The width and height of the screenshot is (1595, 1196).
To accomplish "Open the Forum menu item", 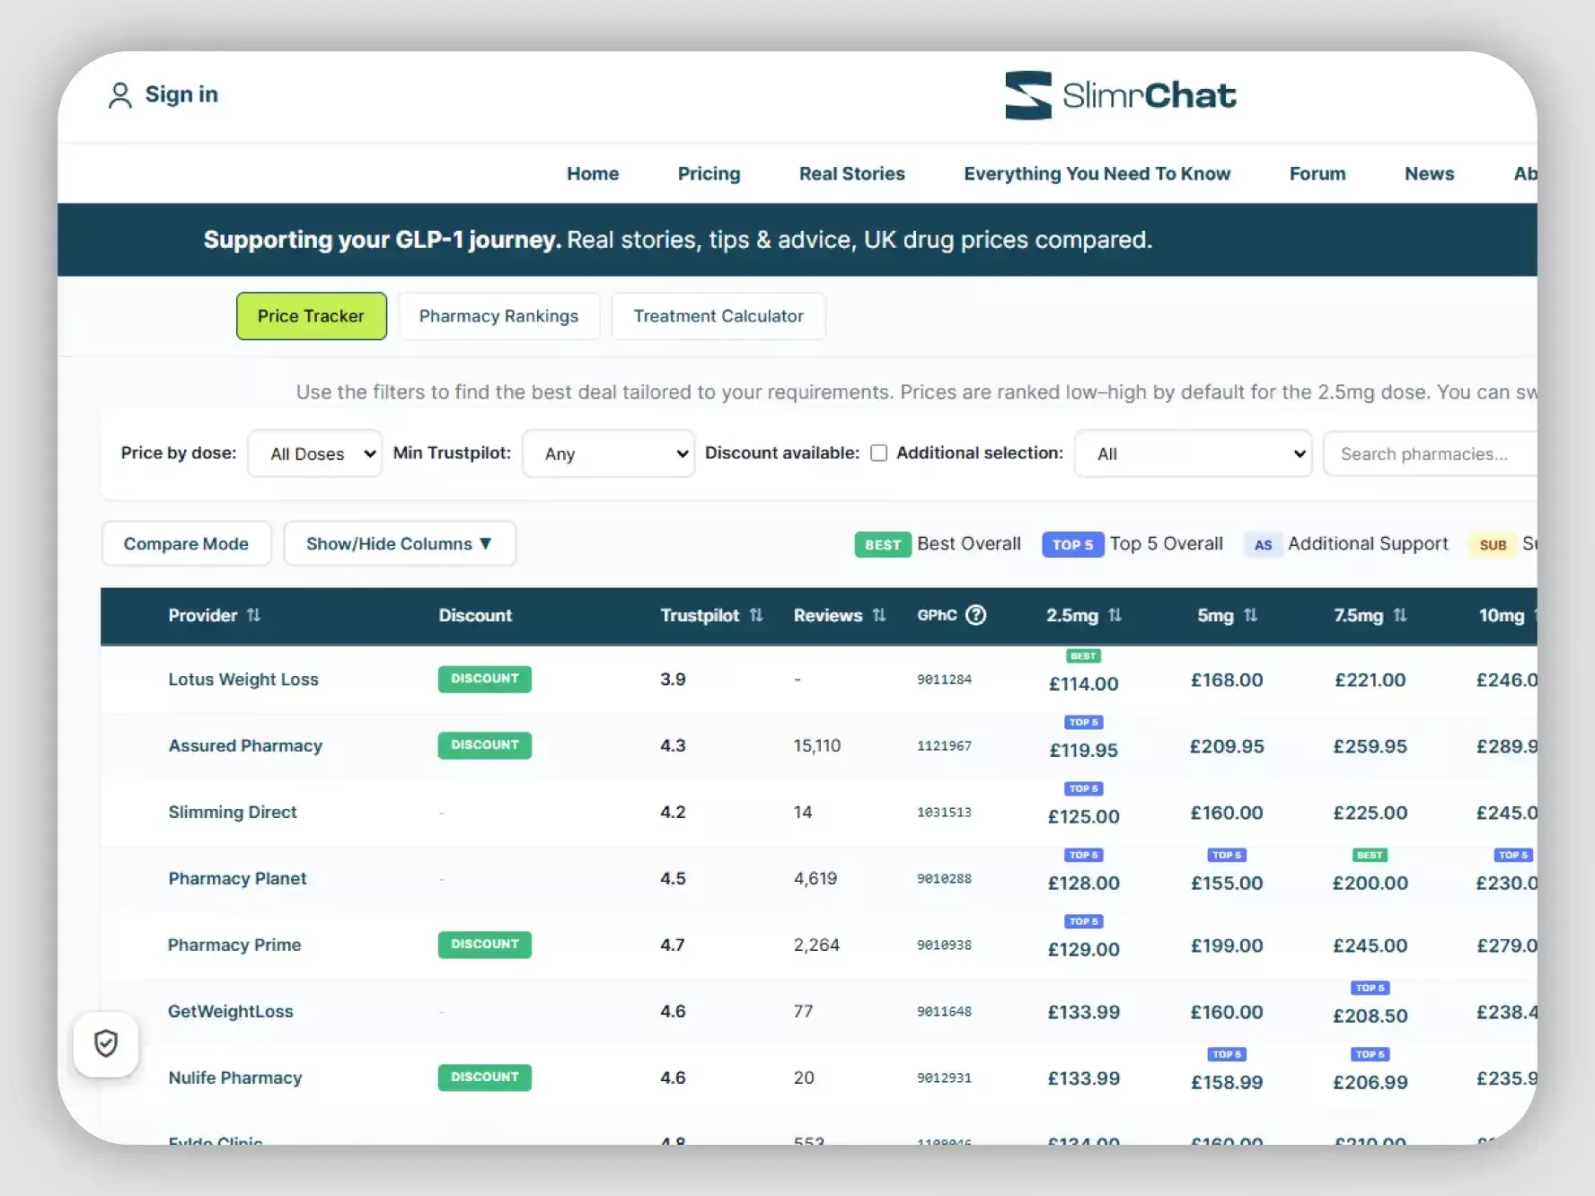I will (x=1317, y=173).
